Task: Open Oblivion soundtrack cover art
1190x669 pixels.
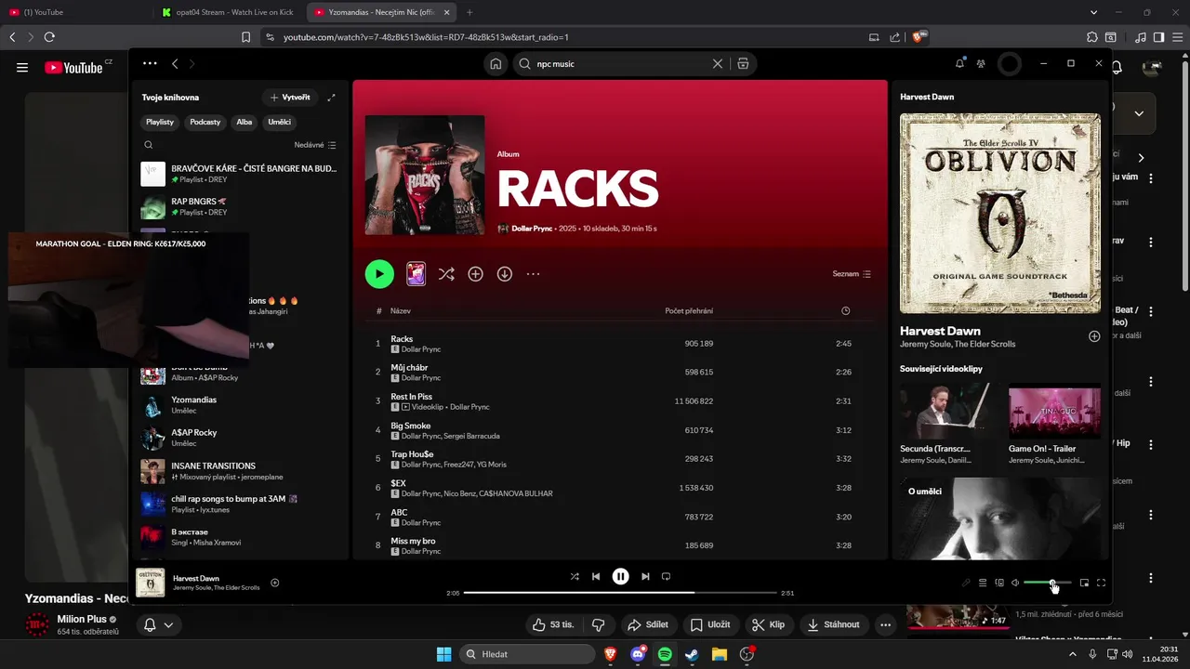Action: pos(1000,214)
